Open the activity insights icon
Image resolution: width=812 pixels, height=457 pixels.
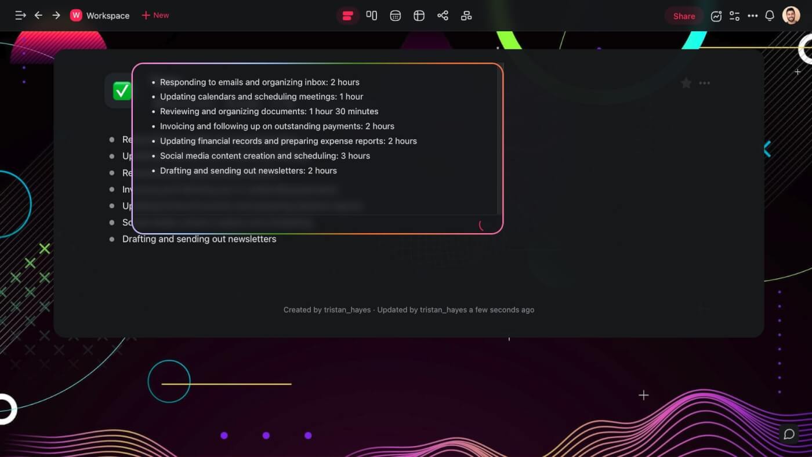(x=716, y=16)
